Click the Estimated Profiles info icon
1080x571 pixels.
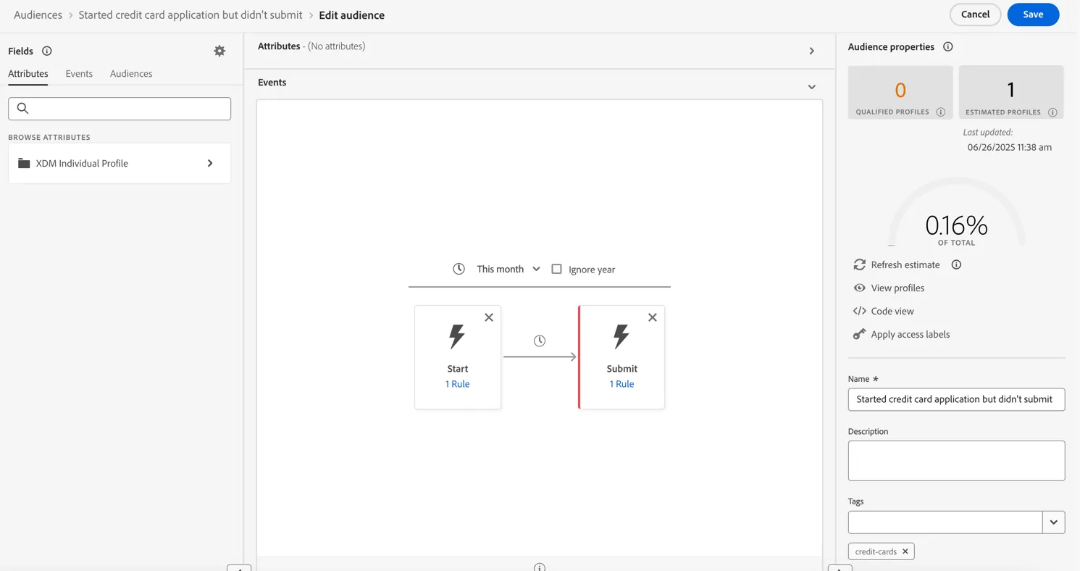[x=1052, y=112]
